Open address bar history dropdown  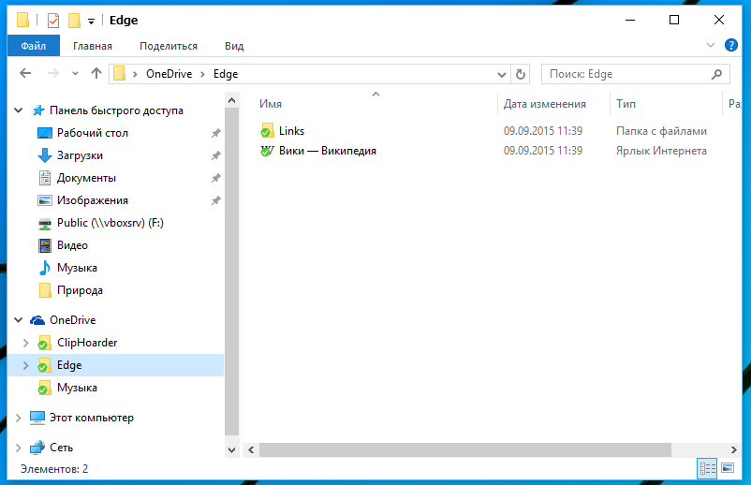click(x=502, y=74)
